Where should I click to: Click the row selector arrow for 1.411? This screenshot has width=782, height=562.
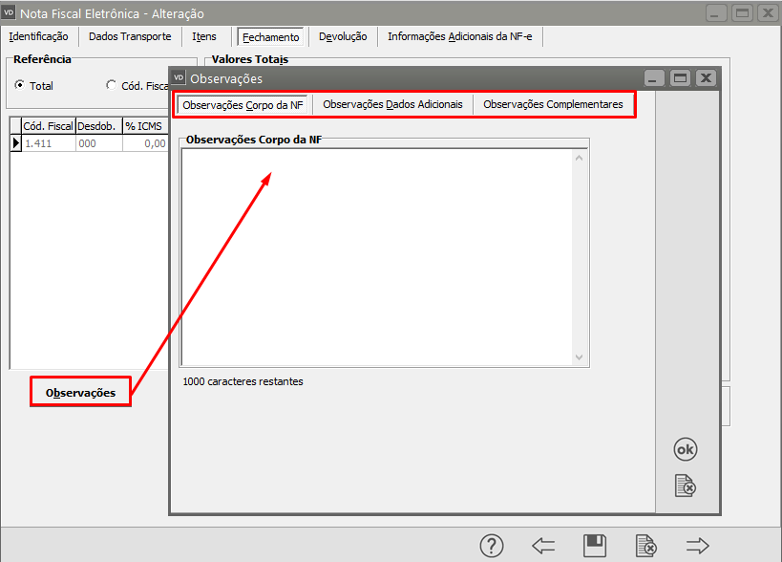point(16,143)
